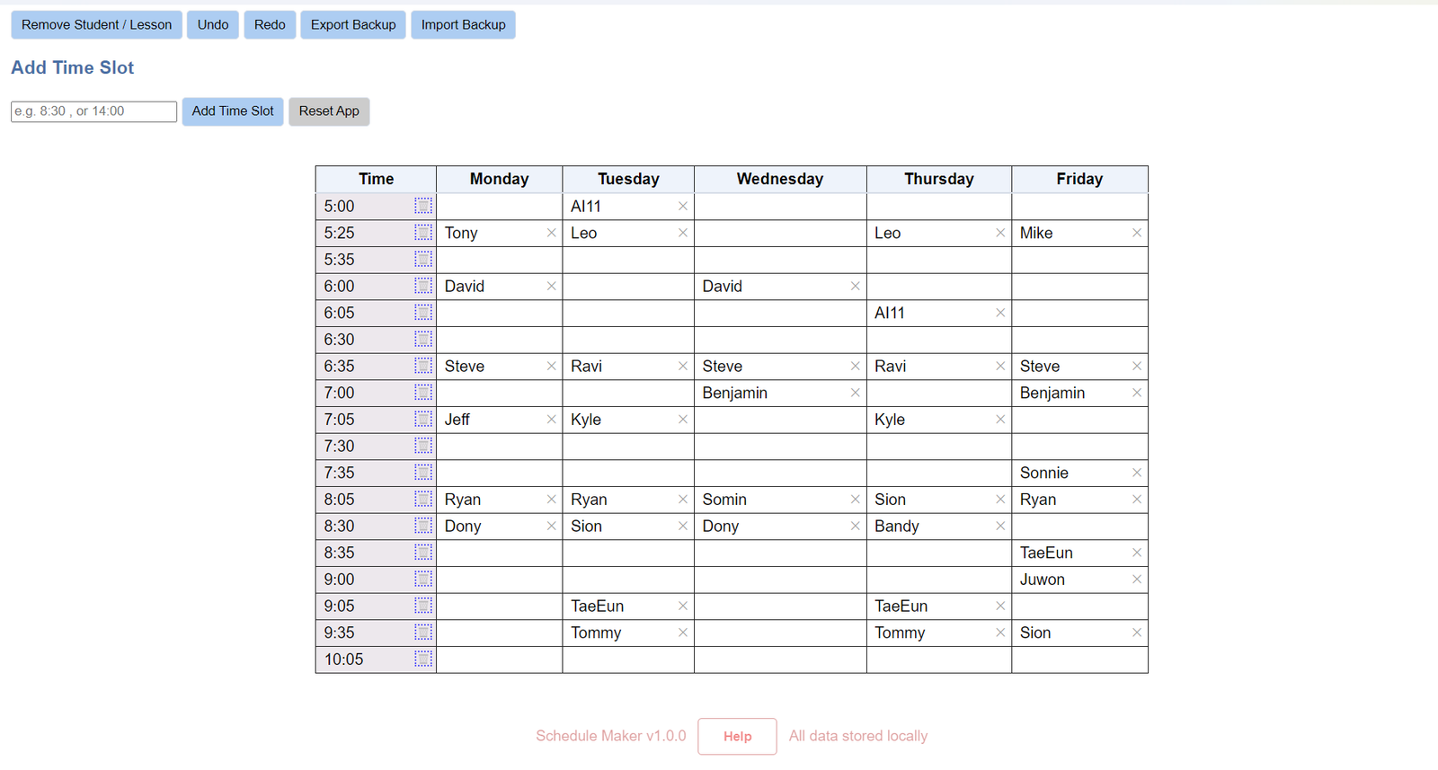
Task: Activate the Reset App button
Action: pyautogui.click(x=329, y=111)
